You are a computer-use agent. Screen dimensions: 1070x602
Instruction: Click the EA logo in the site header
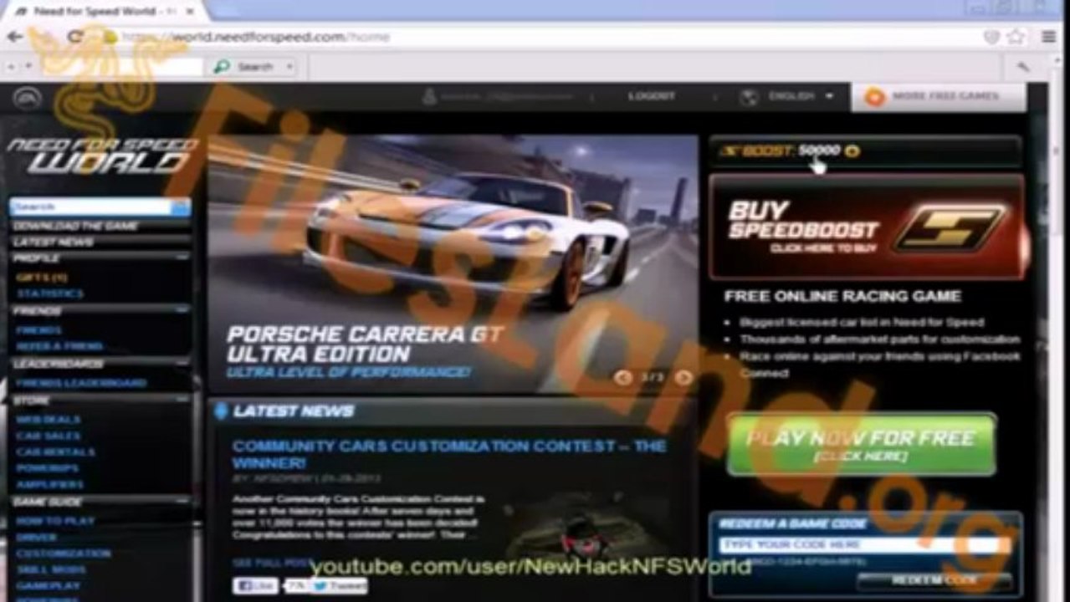pyautogui.click(x=27, y=98)
